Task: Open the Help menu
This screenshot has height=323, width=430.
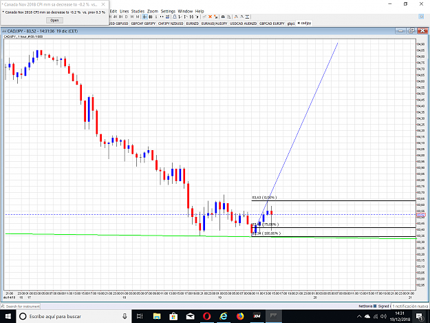Action: coord(200,11)
